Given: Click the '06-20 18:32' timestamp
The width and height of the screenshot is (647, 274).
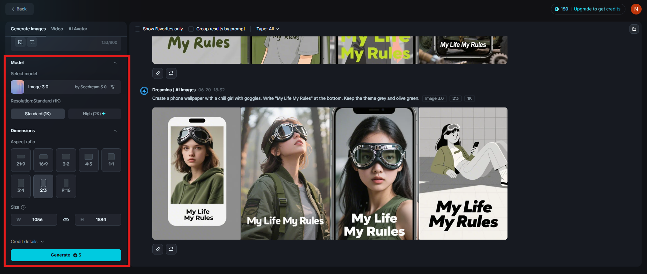Looking at the screenshot, I should coord(212,90).
